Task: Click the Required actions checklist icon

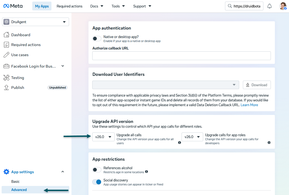Action: click(x=6, y=45)
